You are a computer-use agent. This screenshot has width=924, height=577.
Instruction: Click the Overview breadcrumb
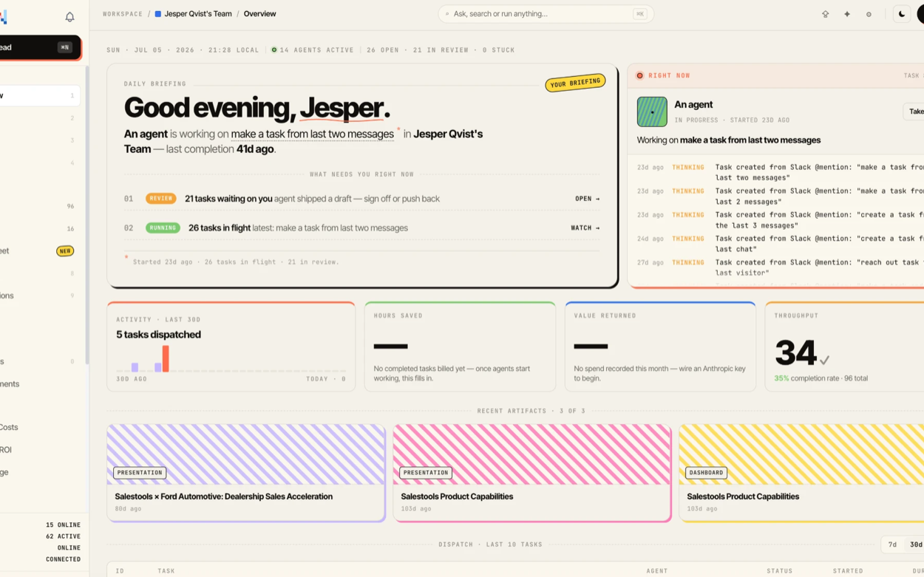pyautogui.click(x=260, y=14)
